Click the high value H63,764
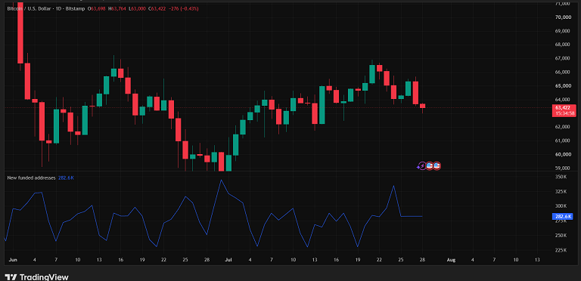The image size is (581, 281). [118, 8]
